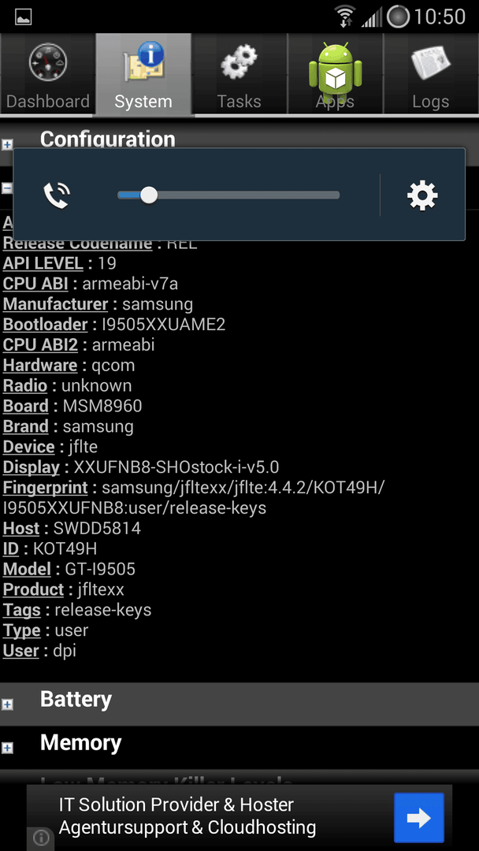Open the Dashboard gauge tab
Image resolution: width=479 pixels, height=851 pixels.
point(48,74)
